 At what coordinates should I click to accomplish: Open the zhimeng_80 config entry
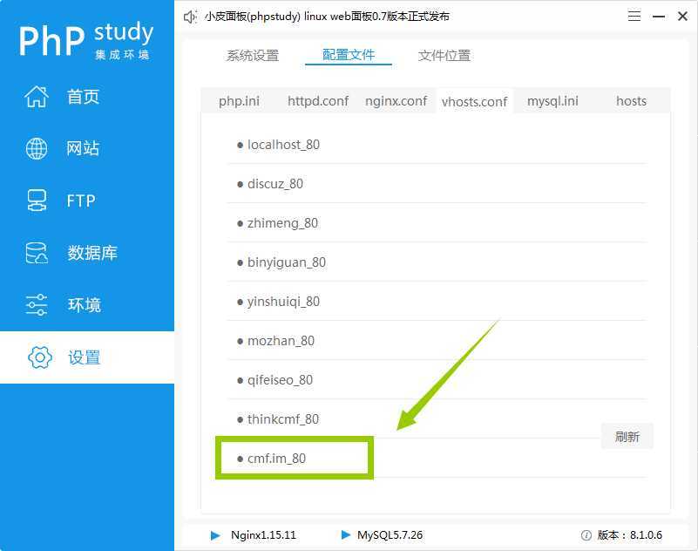pos(437,223)
